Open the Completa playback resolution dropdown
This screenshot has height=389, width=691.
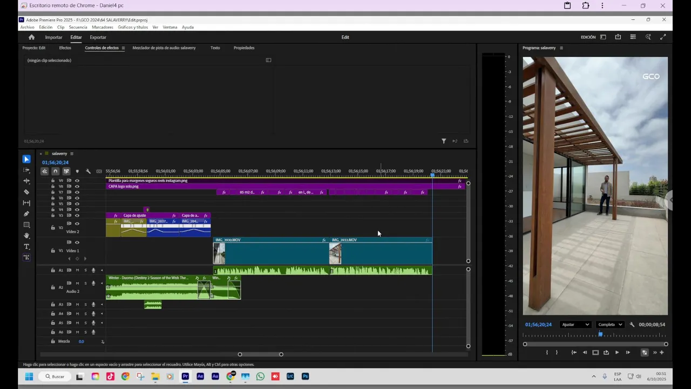click(x=610, y=325)
